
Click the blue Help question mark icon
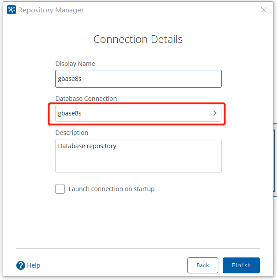(x=21, y=265)
